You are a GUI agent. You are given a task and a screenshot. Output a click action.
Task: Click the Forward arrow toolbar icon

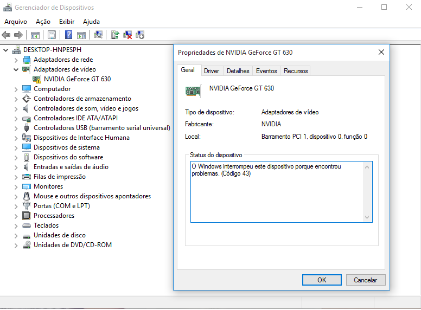click(18, 35)
